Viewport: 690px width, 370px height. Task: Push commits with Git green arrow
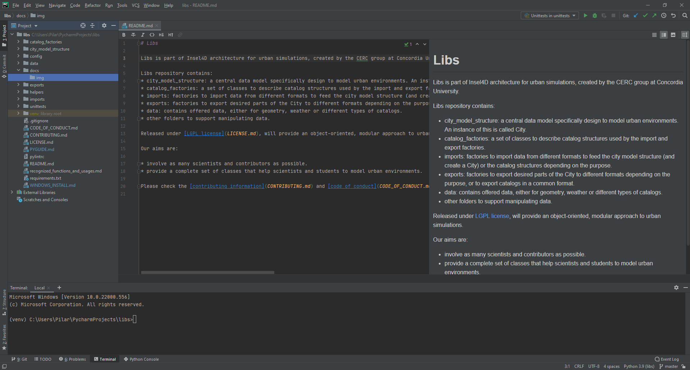[x=654, y=15]
